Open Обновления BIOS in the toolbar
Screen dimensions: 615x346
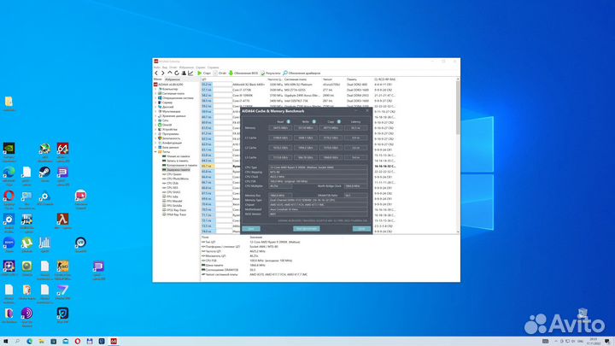point(243,73)
